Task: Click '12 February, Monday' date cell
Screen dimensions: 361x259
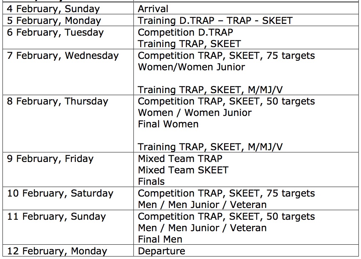Action: tap(68, 250)
